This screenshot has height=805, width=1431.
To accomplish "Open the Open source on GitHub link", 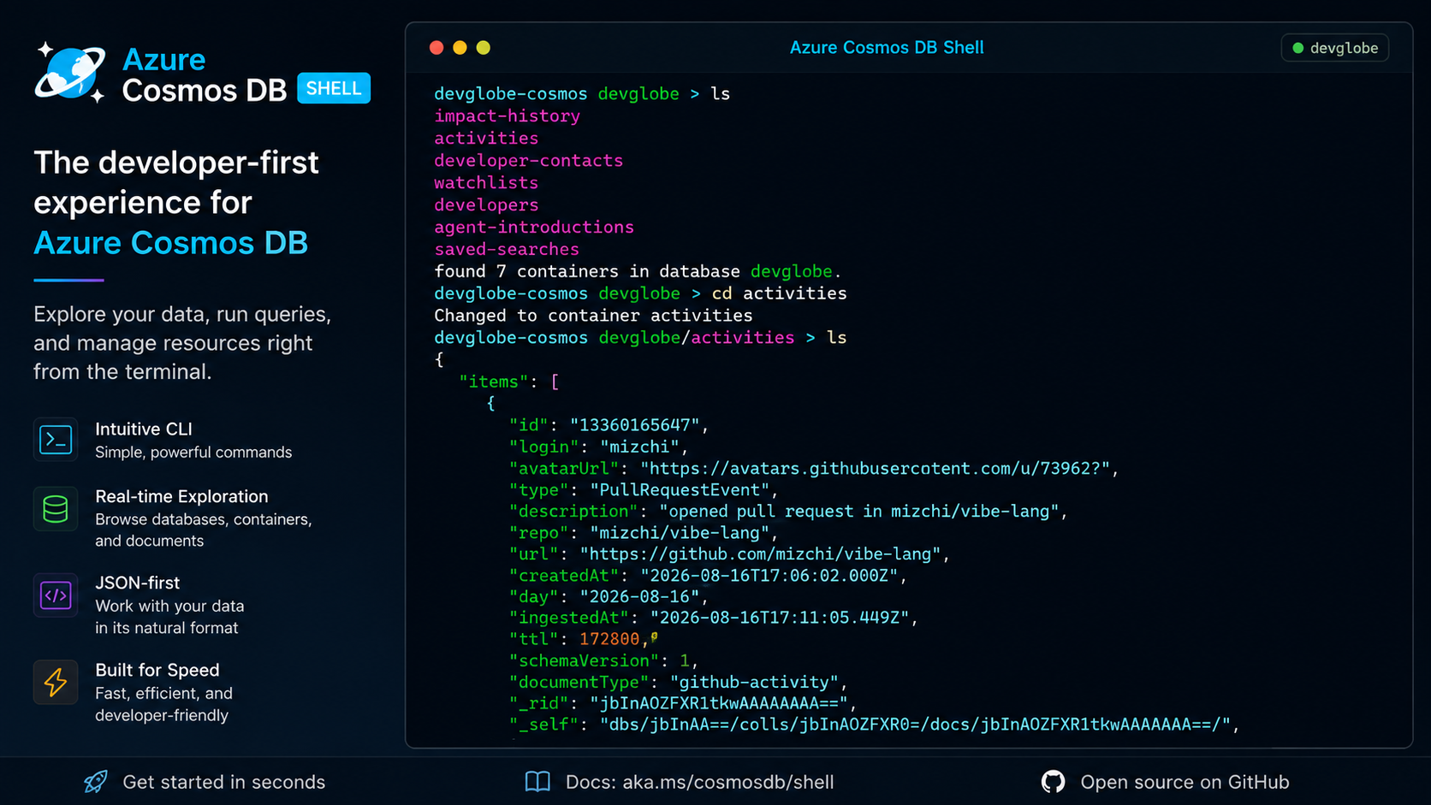I will click(1185, 782).
